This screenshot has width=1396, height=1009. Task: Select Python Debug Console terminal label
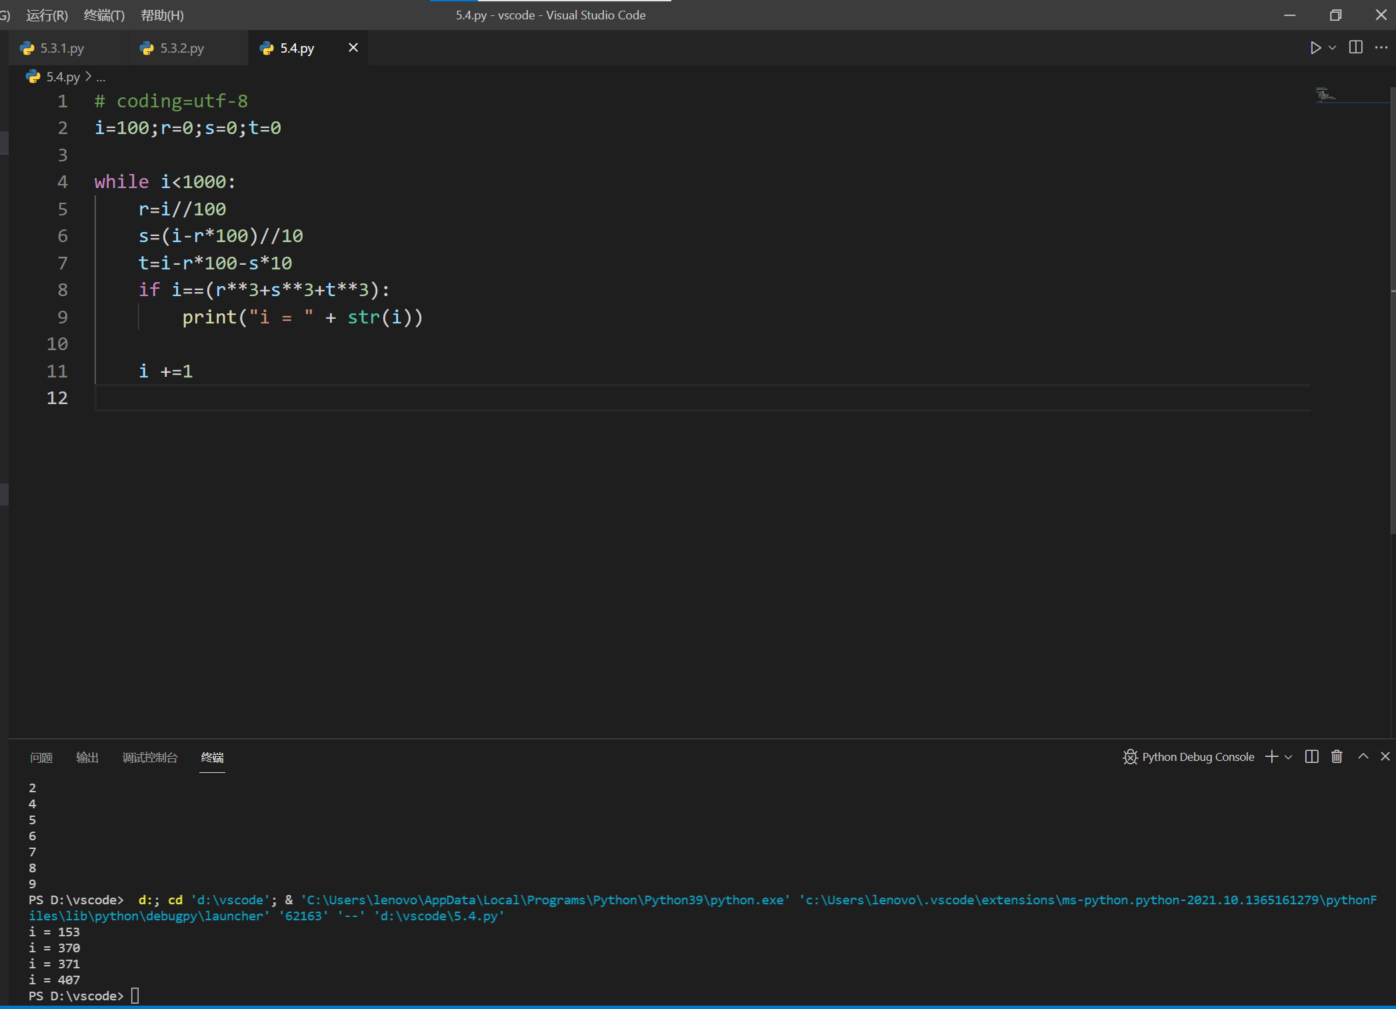point(1197,757)
